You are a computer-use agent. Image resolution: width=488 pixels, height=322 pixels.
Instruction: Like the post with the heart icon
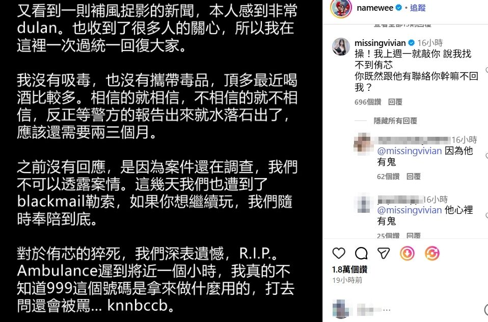click(x=339, y=253)
